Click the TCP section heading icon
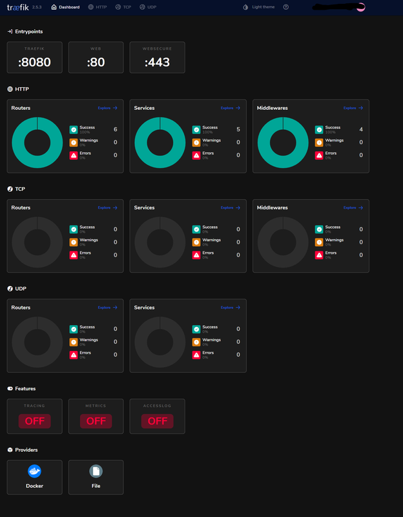The width and height of the screenshot is (403, 517). 10,189
